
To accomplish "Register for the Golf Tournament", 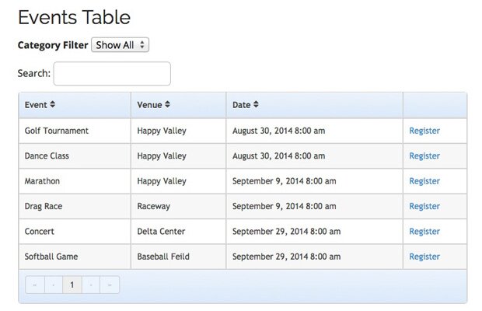I will pyautogui.click(x=424, y=131).
